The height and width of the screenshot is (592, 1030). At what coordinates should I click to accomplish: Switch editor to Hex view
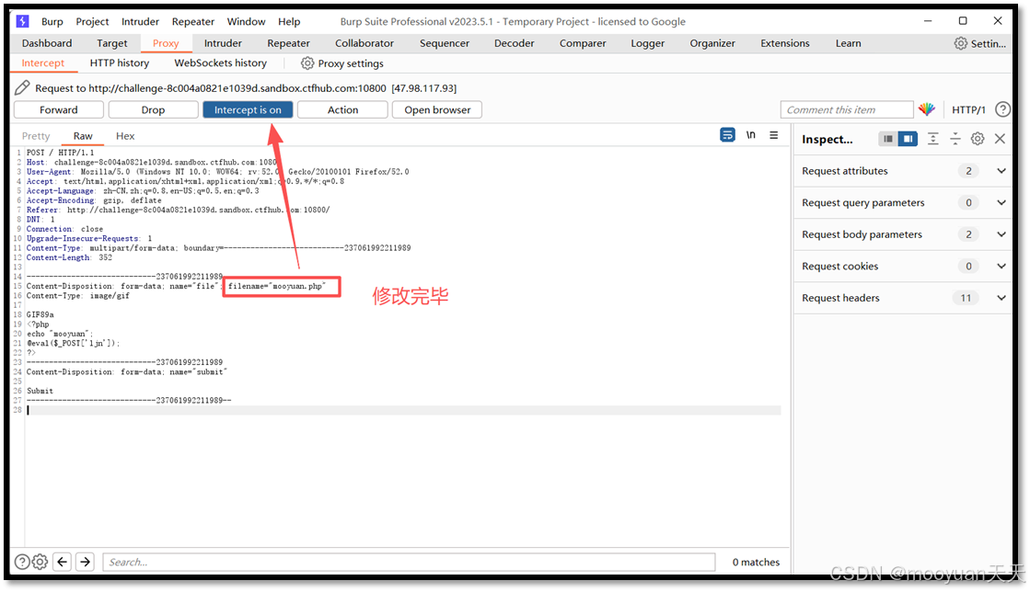[x=125, y=136]
